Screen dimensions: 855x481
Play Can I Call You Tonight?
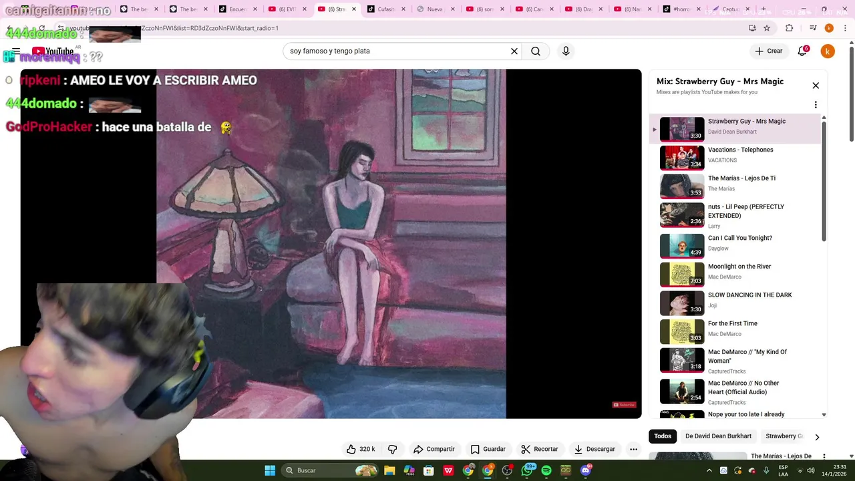pos(735,245)
